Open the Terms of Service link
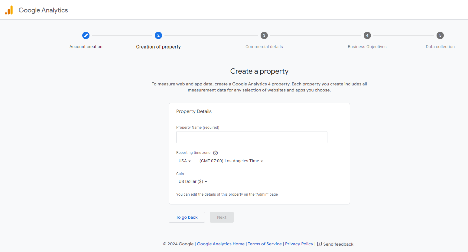This screenshot has height=252, width=468. [265, 244]
